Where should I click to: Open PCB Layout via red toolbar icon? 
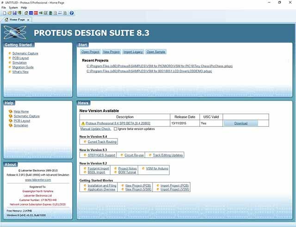(x=36, y=13)
